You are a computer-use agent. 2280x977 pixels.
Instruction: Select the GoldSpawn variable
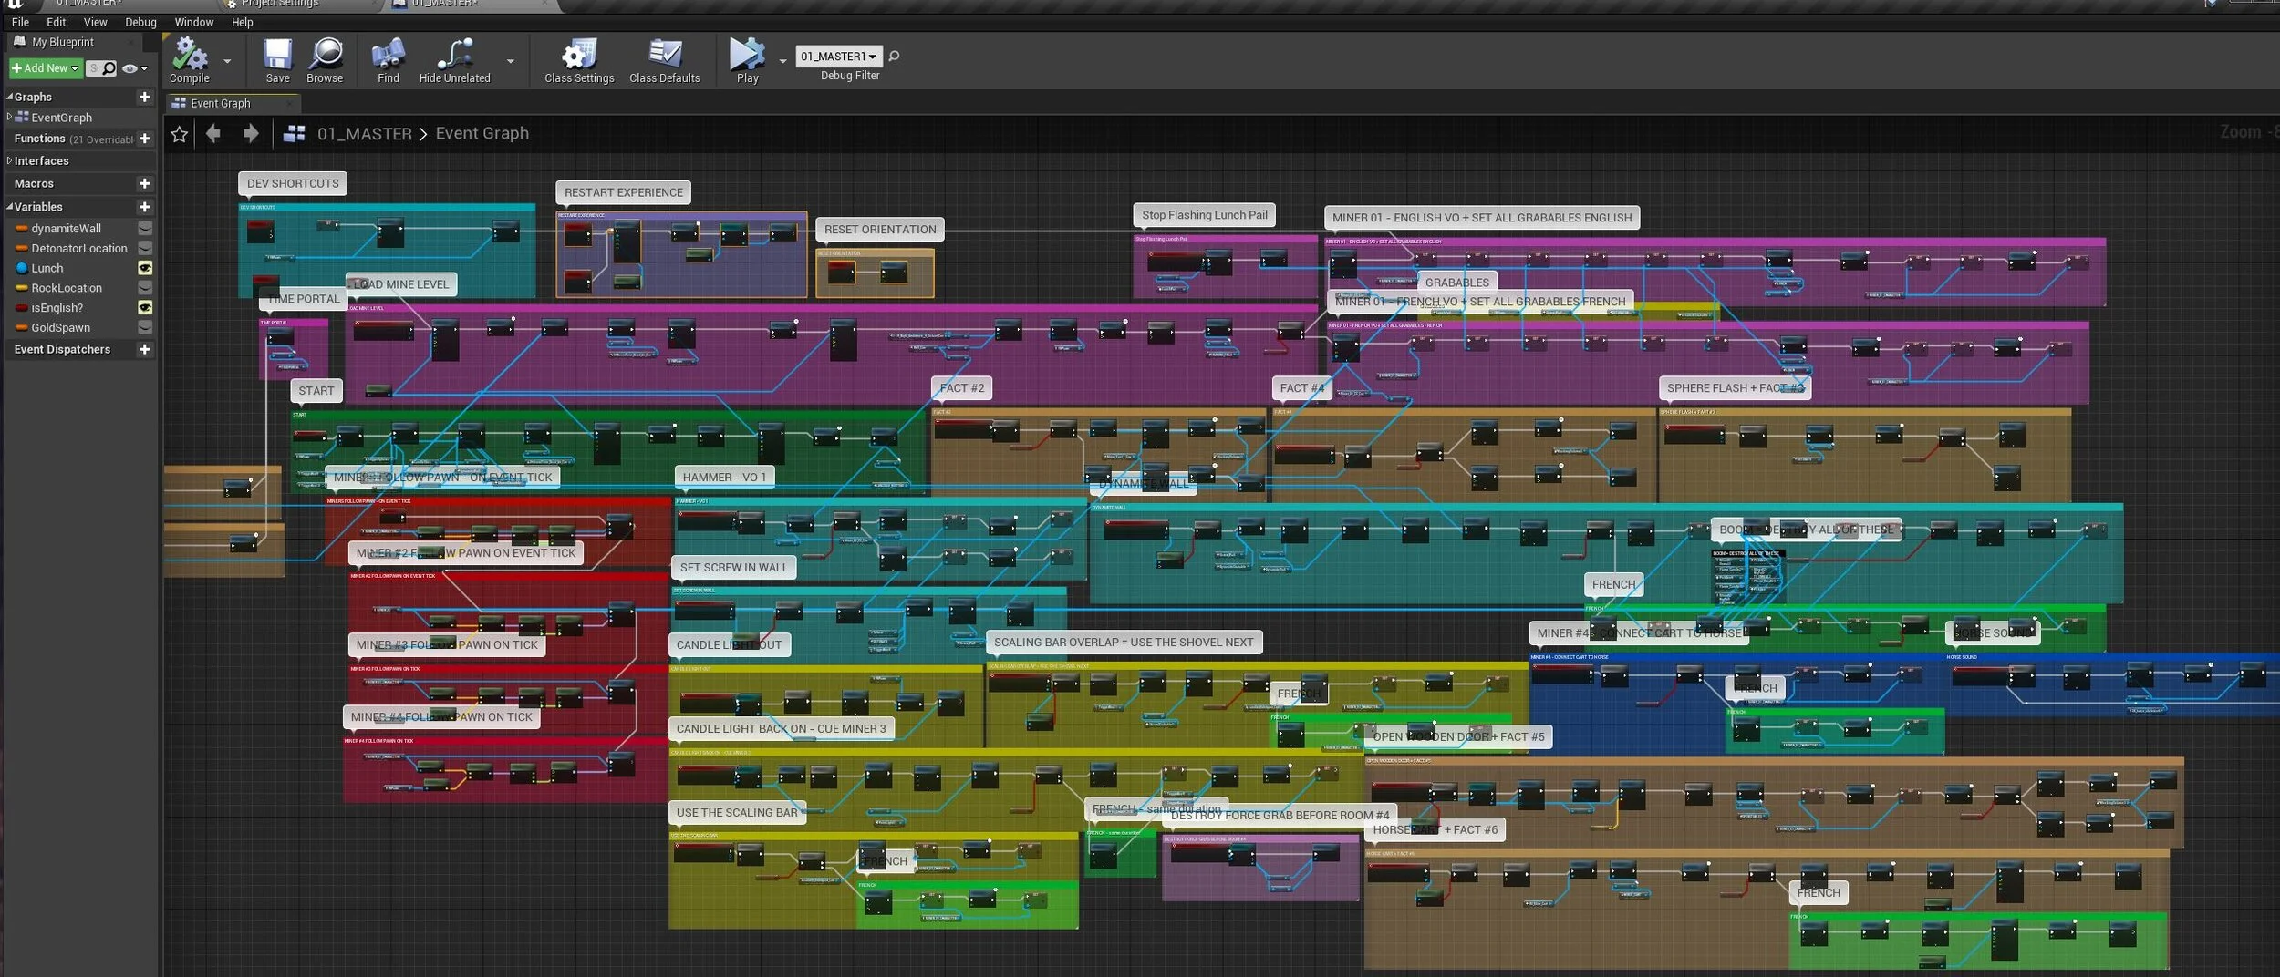click(60, 328)
